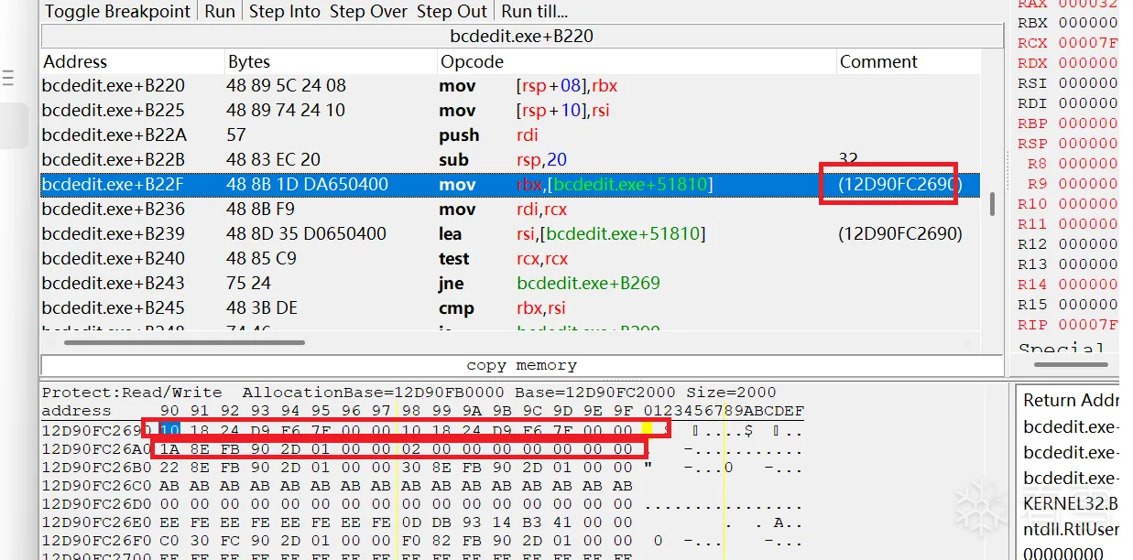Viewport: 1133px width, 560px height.
Task: Click the R9 register value
Action: [1089, 184]
